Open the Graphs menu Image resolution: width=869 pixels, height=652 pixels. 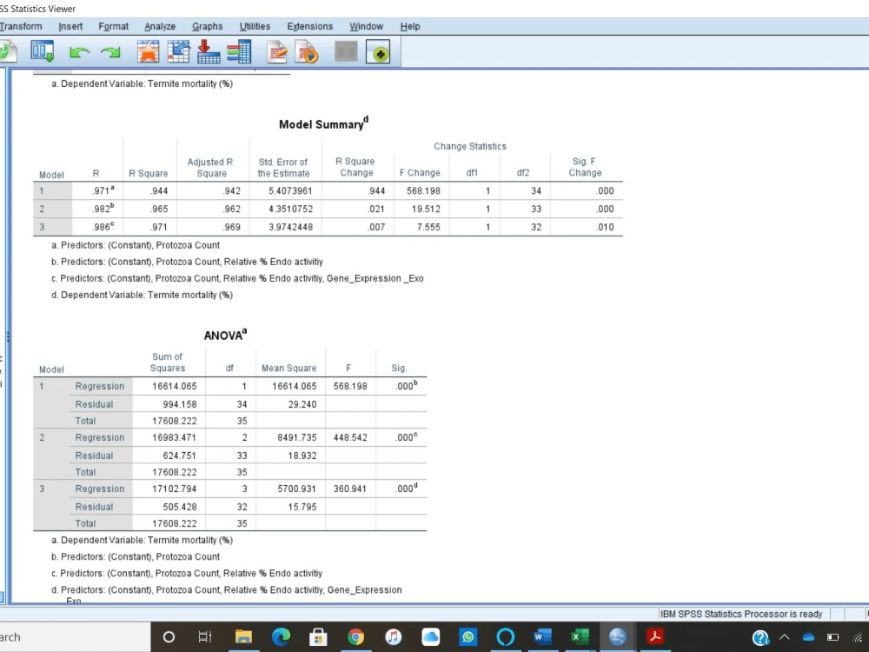(208, 26)
